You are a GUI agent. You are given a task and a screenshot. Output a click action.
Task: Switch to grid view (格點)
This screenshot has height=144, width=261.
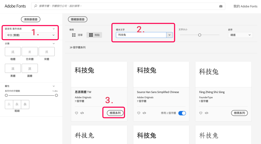click(x=94, y=35)
